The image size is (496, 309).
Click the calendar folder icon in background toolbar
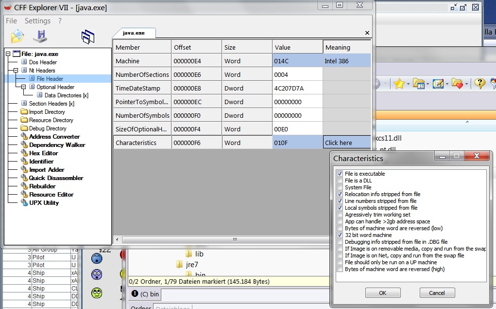[x=418, y=84]
